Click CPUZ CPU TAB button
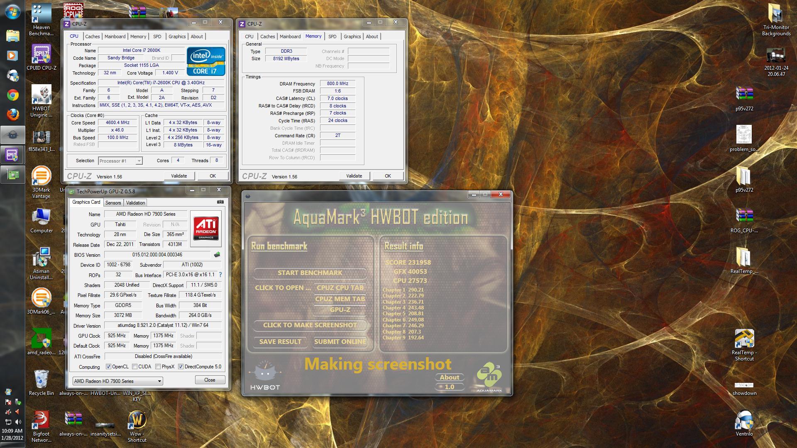797x448 pixels. [x=340, y=287]
